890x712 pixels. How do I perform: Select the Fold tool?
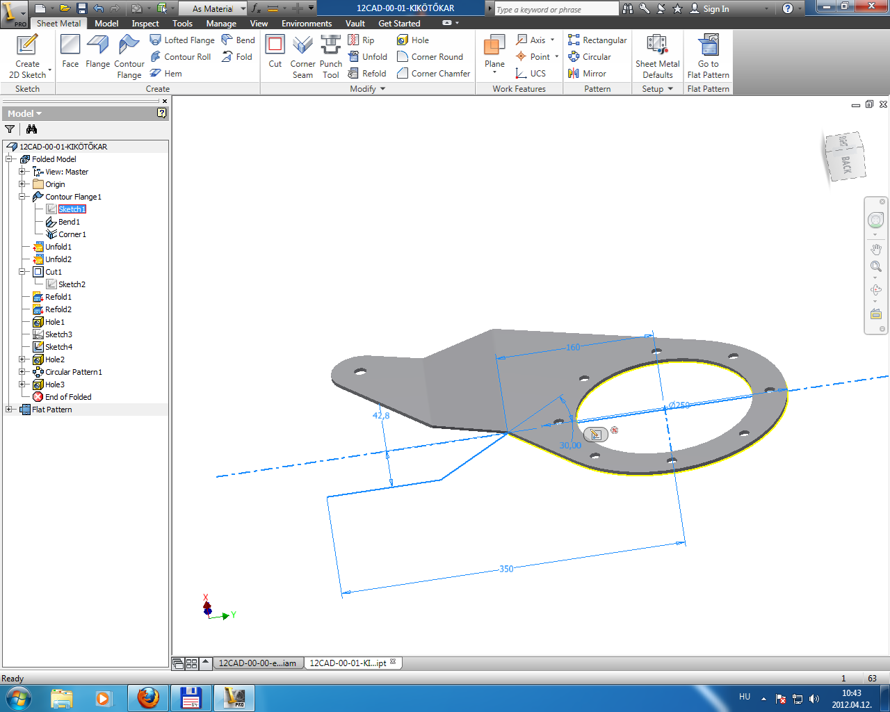(236, 57)
